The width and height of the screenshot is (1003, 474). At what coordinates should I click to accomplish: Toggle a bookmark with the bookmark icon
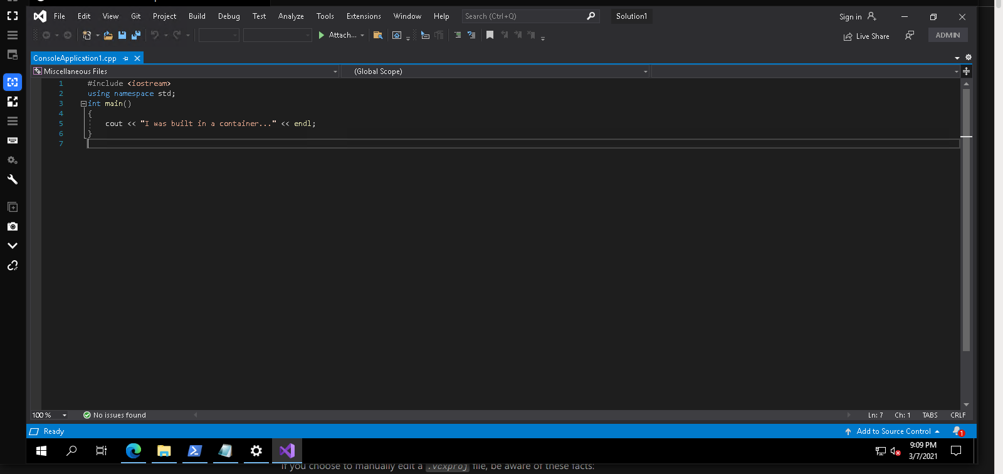coord(490,35)
